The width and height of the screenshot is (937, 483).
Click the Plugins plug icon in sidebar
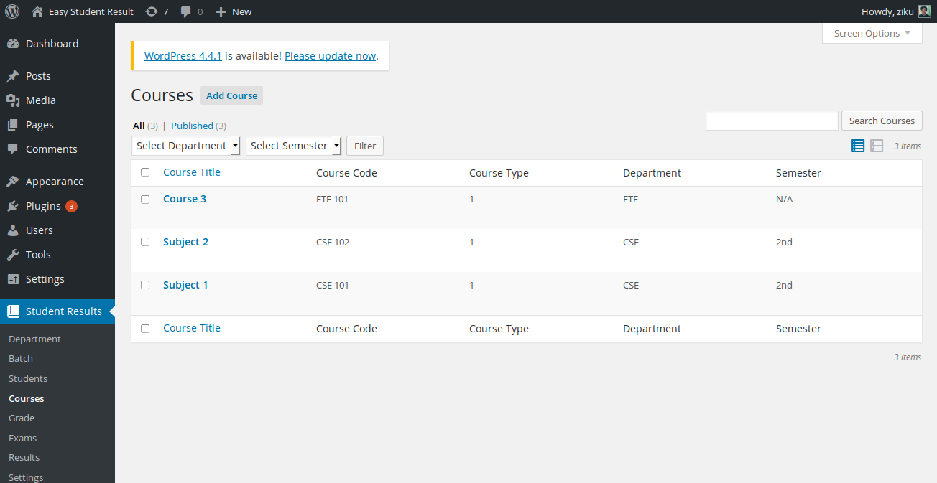pyautogui.click(x=13, y=206)
